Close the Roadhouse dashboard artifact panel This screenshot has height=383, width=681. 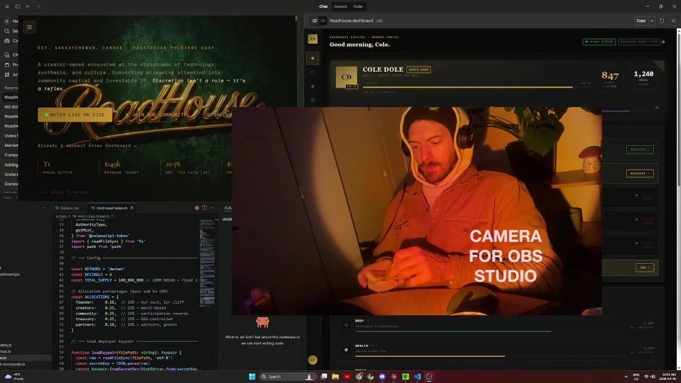(x=674, y=21)
